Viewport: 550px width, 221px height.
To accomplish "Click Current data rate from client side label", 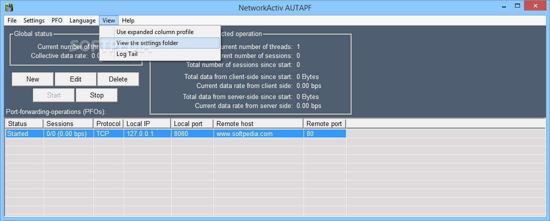I will 244,85.
